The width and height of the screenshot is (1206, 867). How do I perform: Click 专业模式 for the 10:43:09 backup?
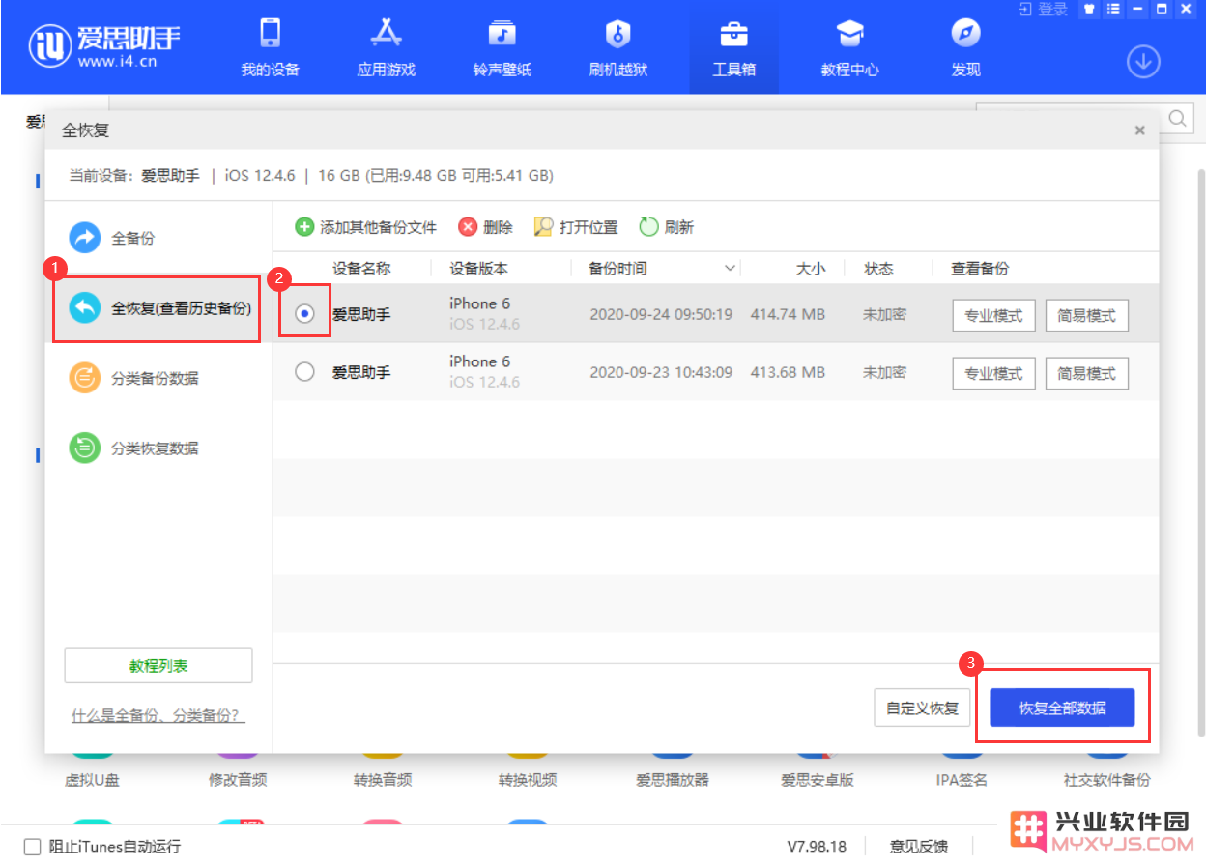click(993, 373)
